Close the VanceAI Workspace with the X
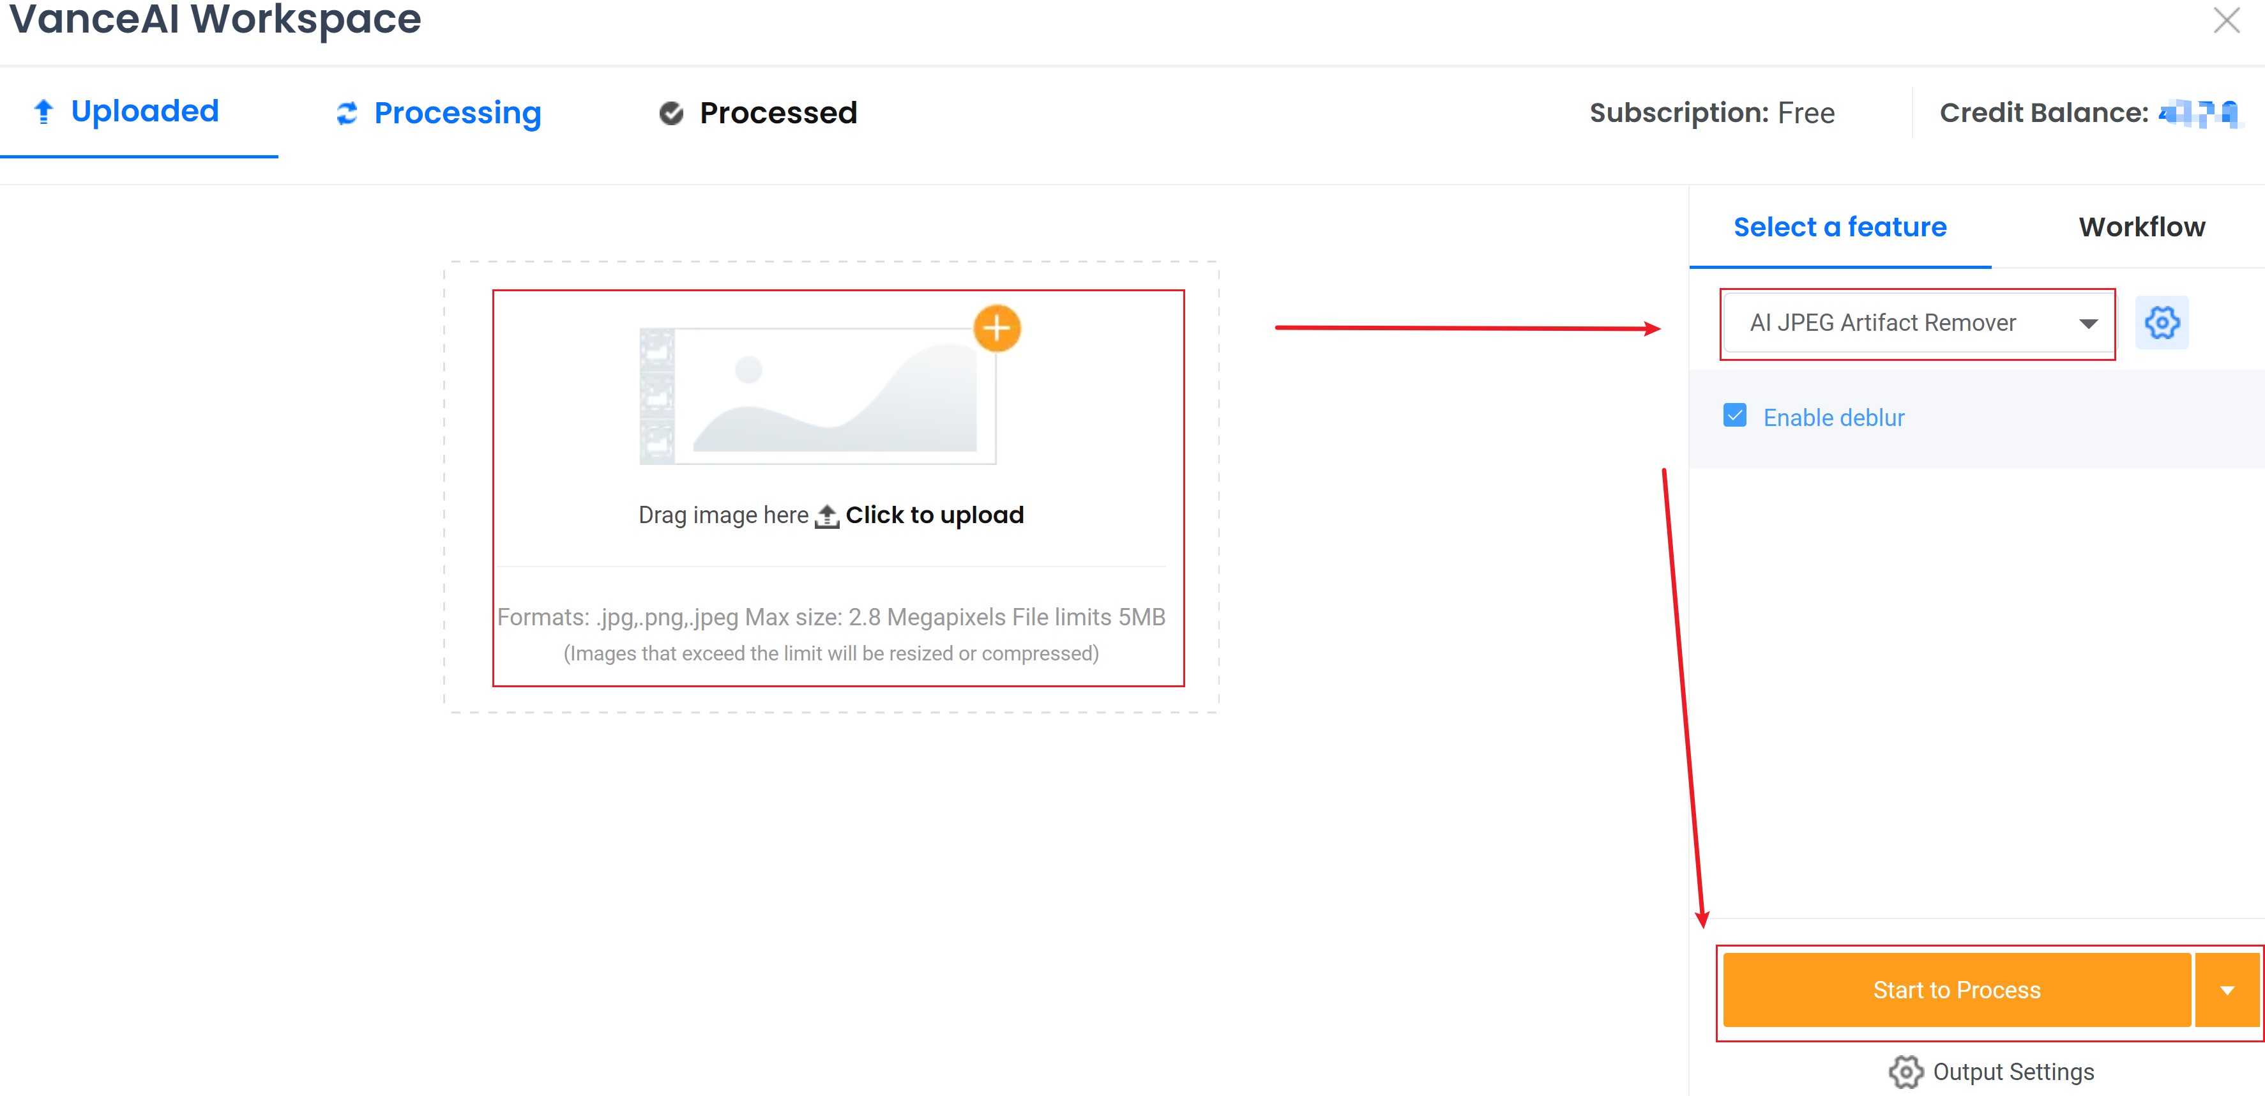Screen dimensions: 2265x1096 [2226, 20]
